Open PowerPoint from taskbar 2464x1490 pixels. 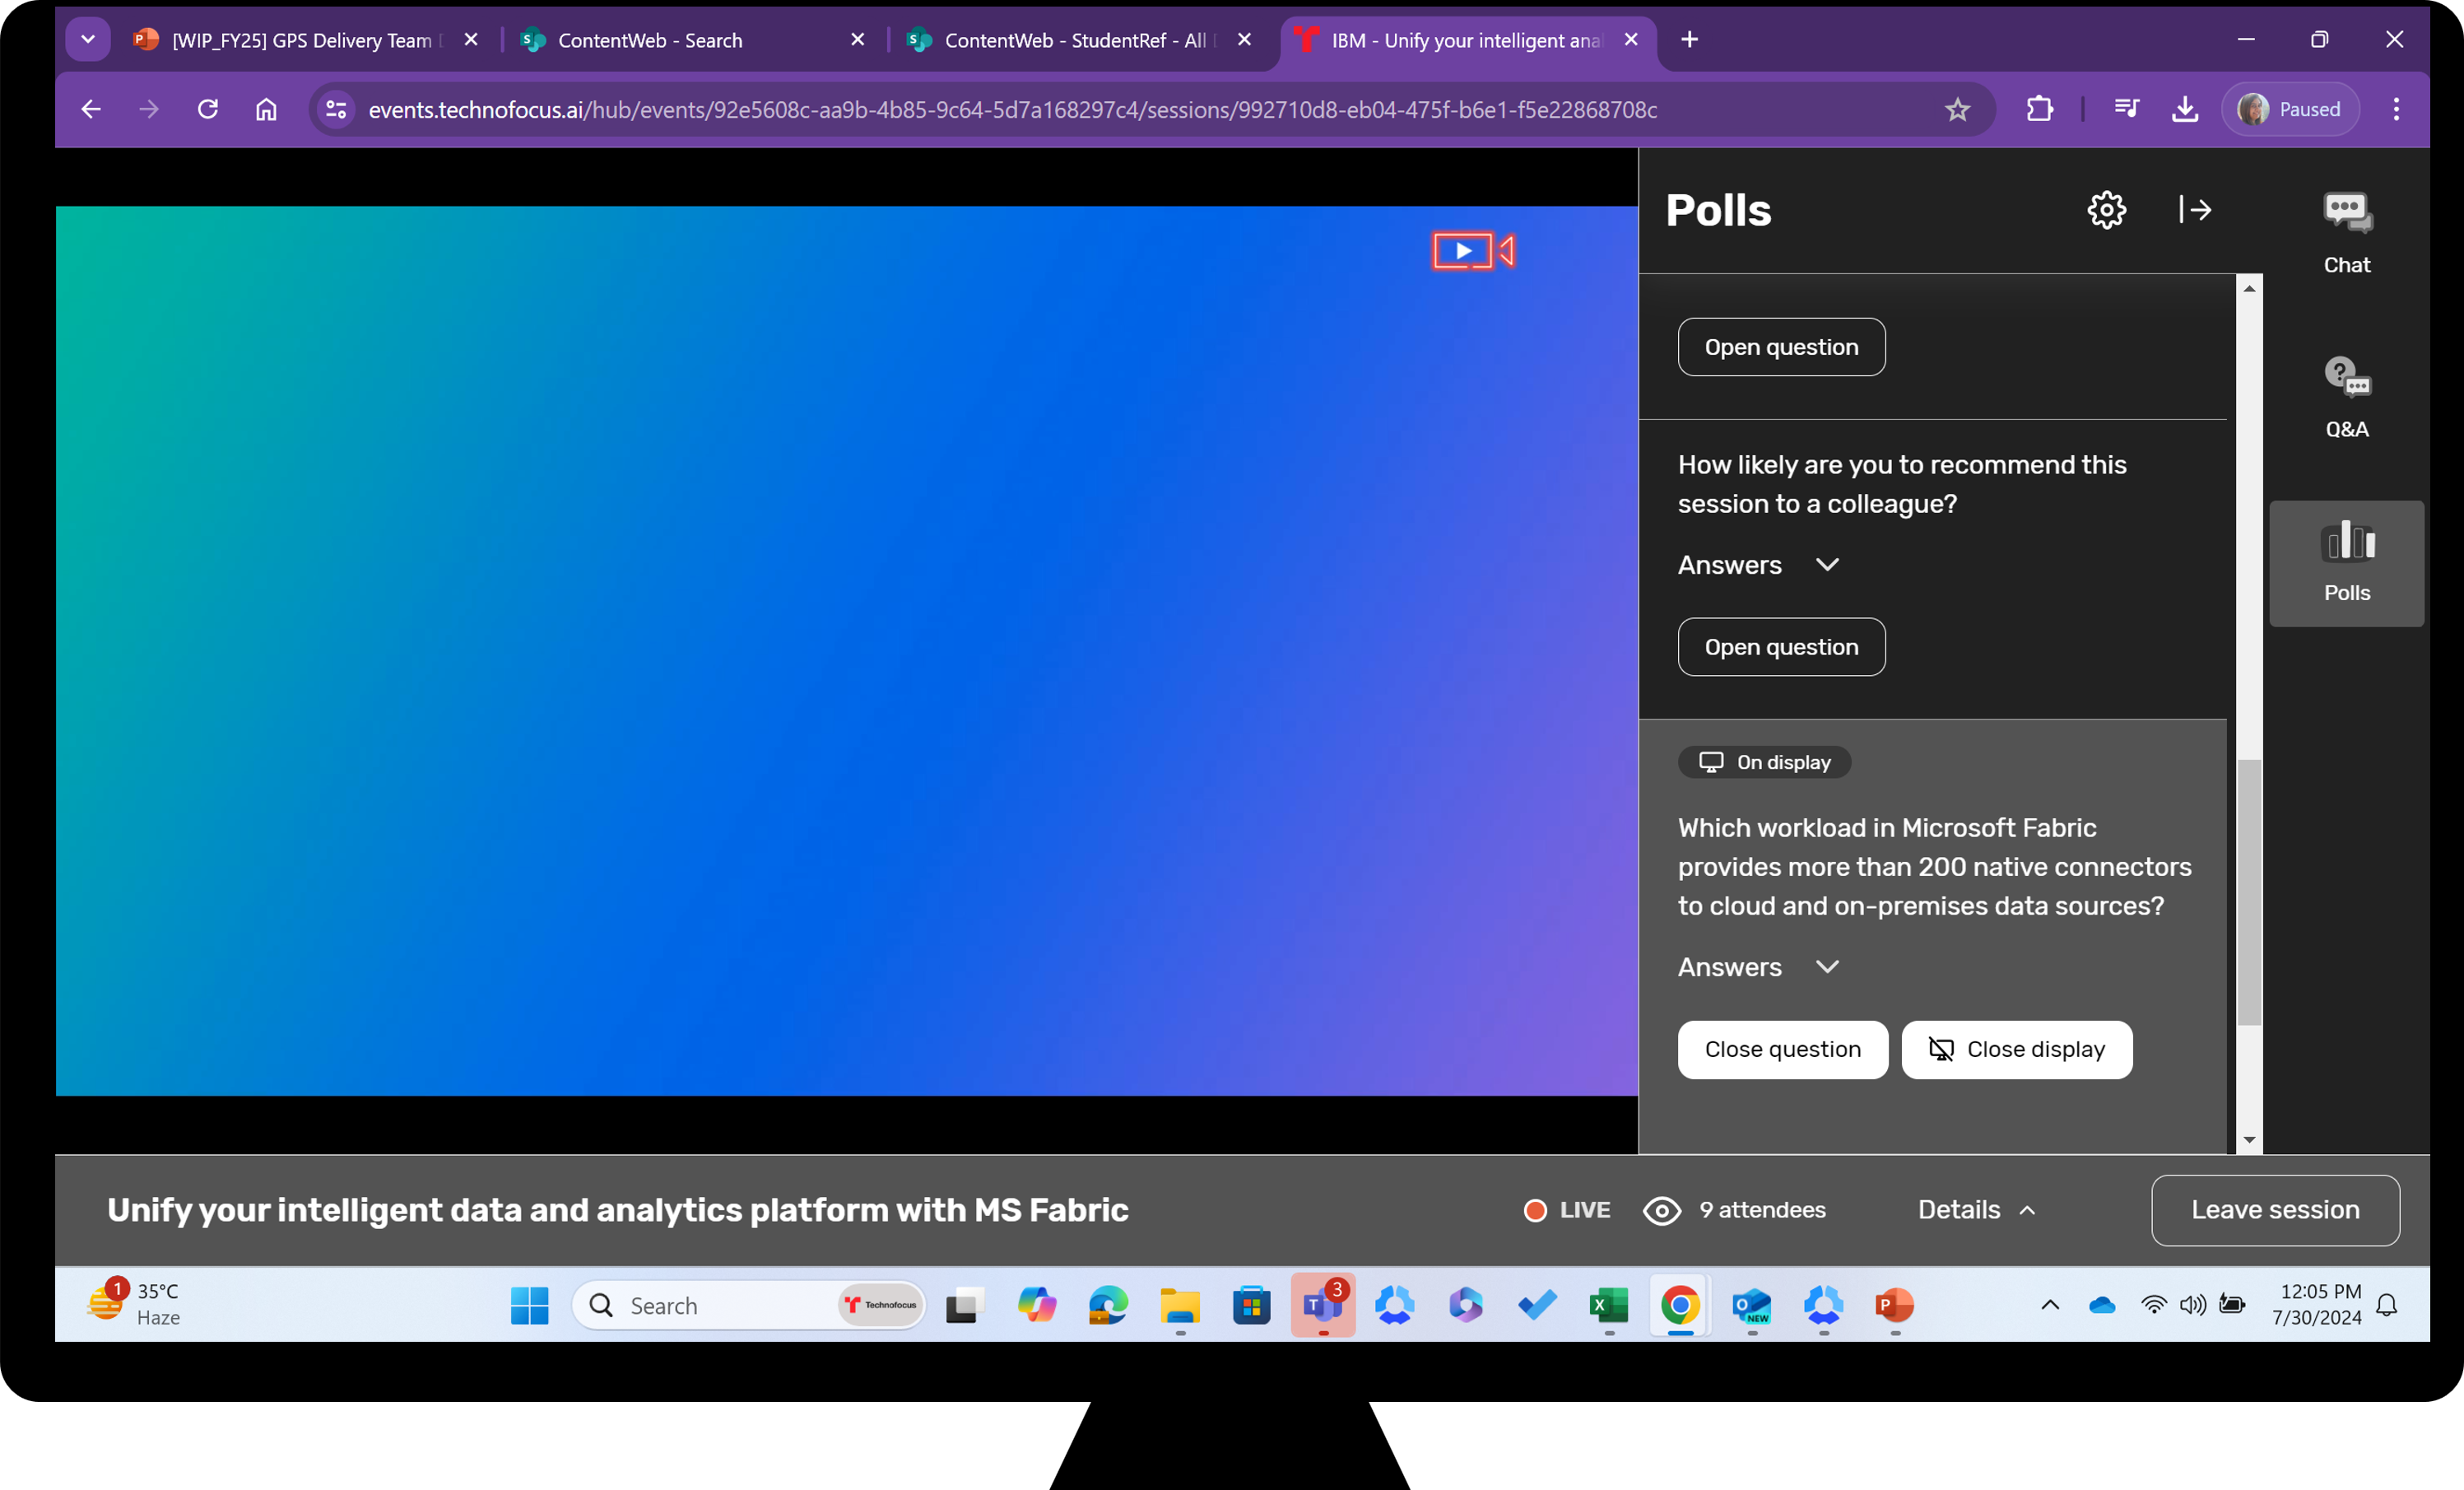(x=1895, y=1305)
